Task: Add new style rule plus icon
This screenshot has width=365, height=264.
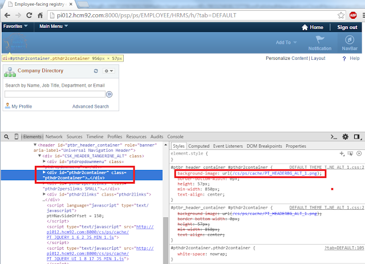Action: pyautogui.click(x=342, y=153)
